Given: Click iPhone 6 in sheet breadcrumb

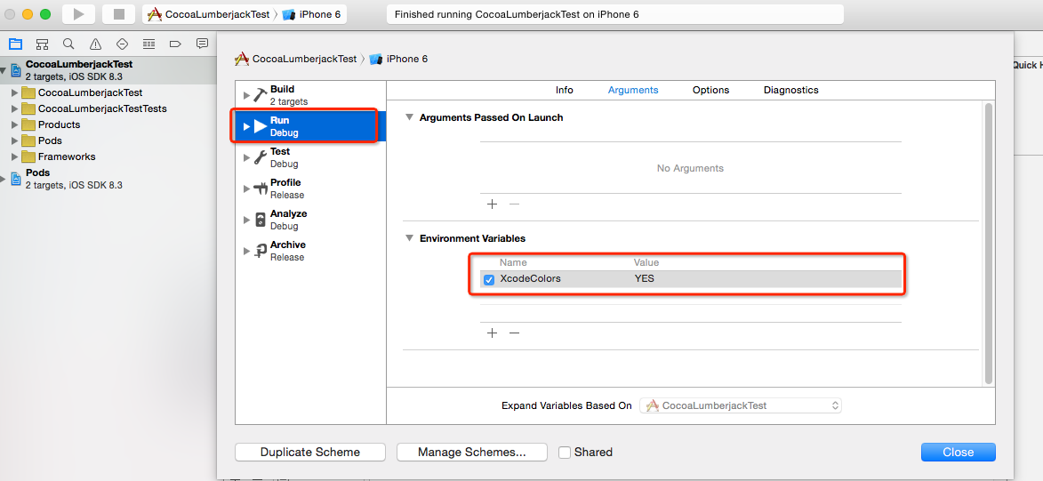Looking at the screenshot, I should coord(399,59).
